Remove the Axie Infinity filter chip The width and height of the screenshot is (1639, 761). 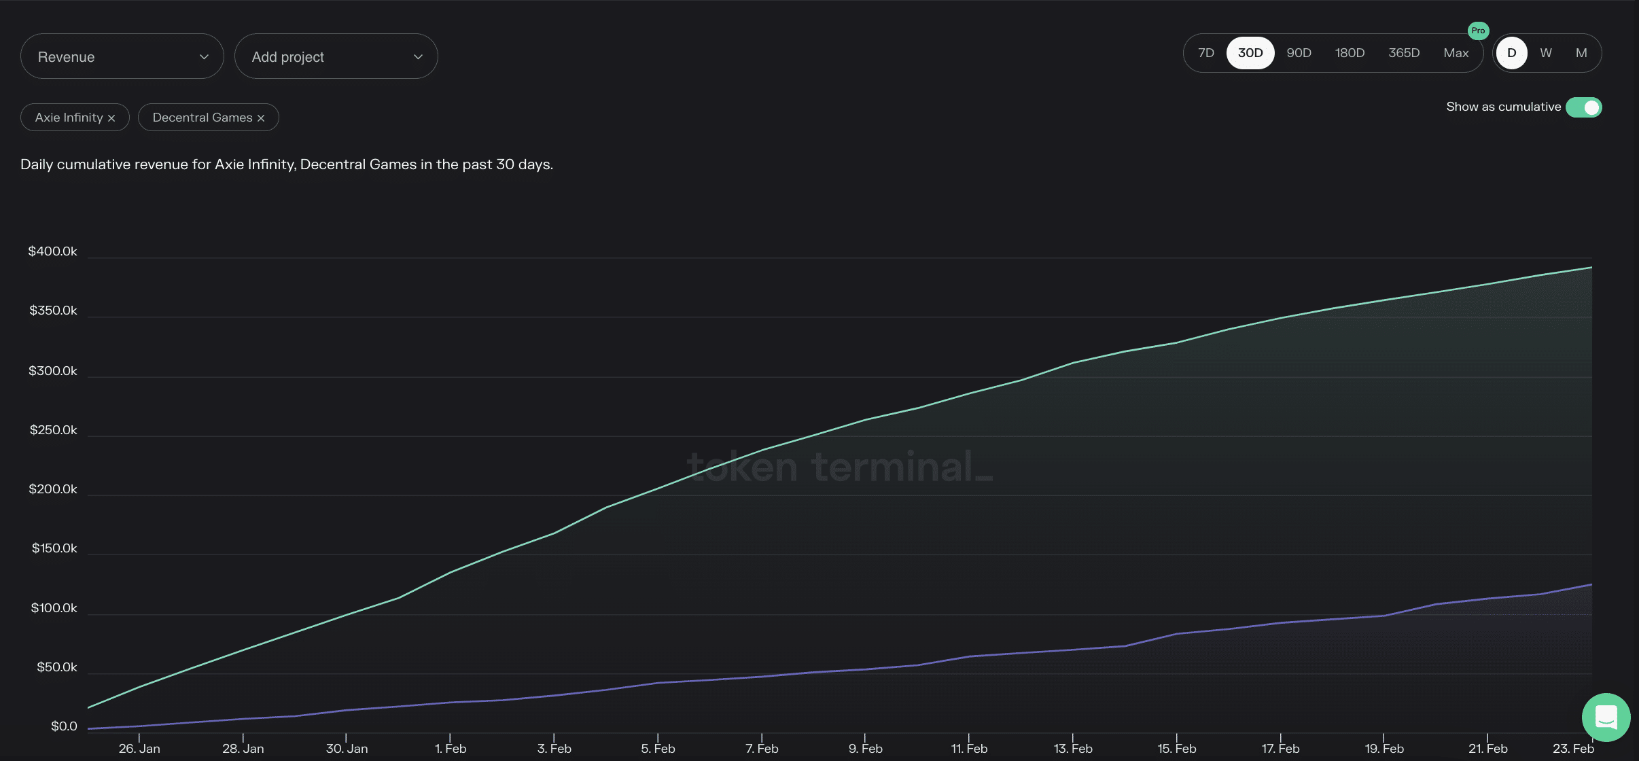coord(112,117)
